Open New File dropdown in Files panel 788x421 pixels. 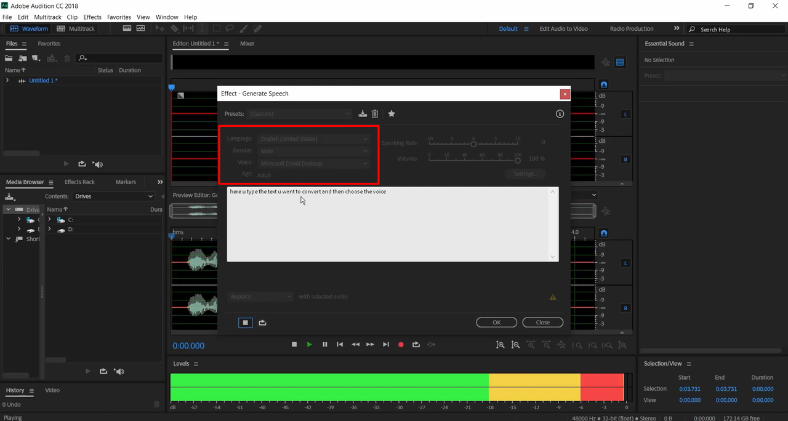(x=36, y=58)
